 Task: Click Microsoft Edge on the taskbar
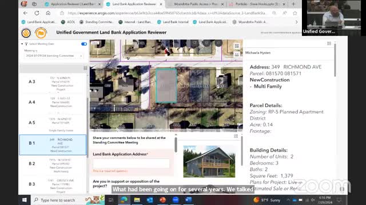[x=124, y=200]
